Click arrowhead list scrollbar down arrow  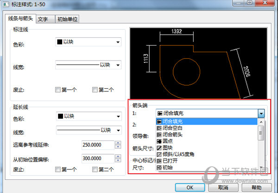tap(261, 167)
